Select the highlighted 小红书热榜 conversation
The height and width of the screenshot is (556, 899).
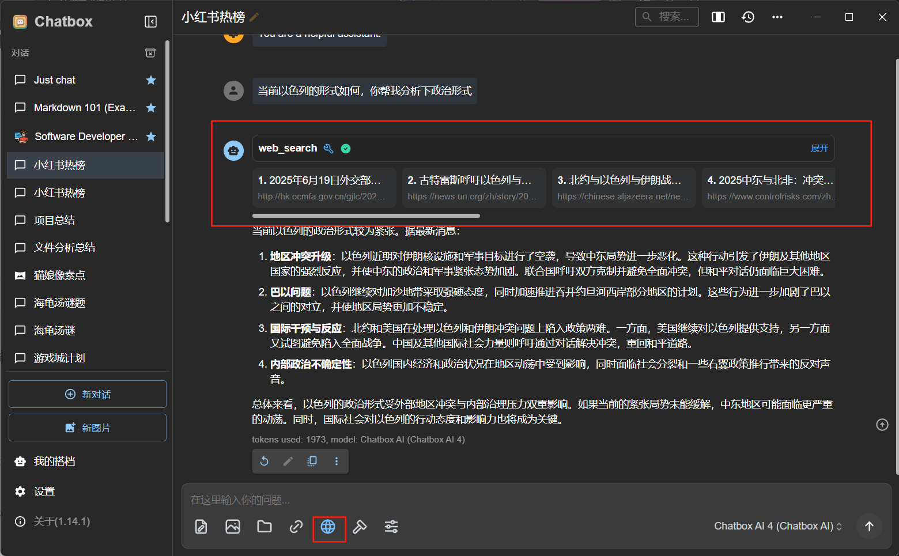86,165
